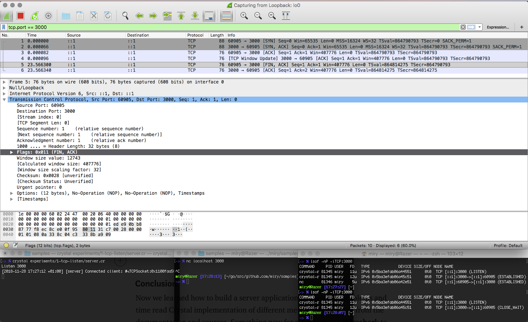Collapse Transmission Control Protocol section

point(4,100)
